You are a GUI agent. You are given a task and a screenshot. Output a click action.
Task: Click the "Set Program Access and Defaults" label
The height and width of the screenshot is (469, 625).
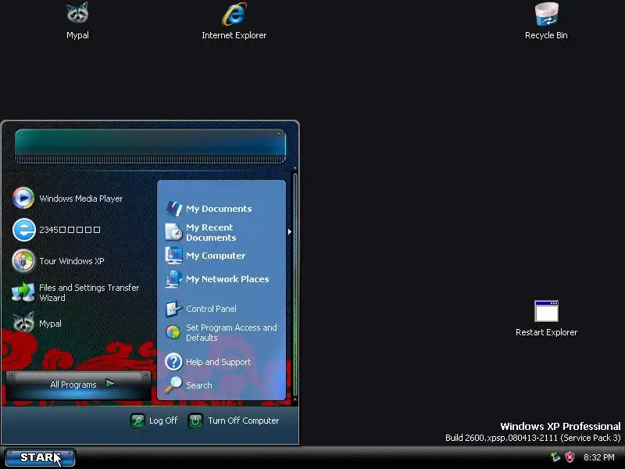point(231,332)
